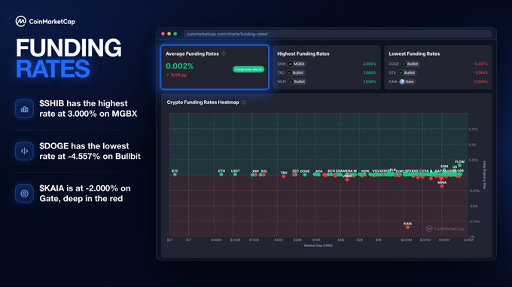Click DOGE -4.557% value in Lowest Funding Rates
This screenshot has height=287, width=512.
coord(480,64)
